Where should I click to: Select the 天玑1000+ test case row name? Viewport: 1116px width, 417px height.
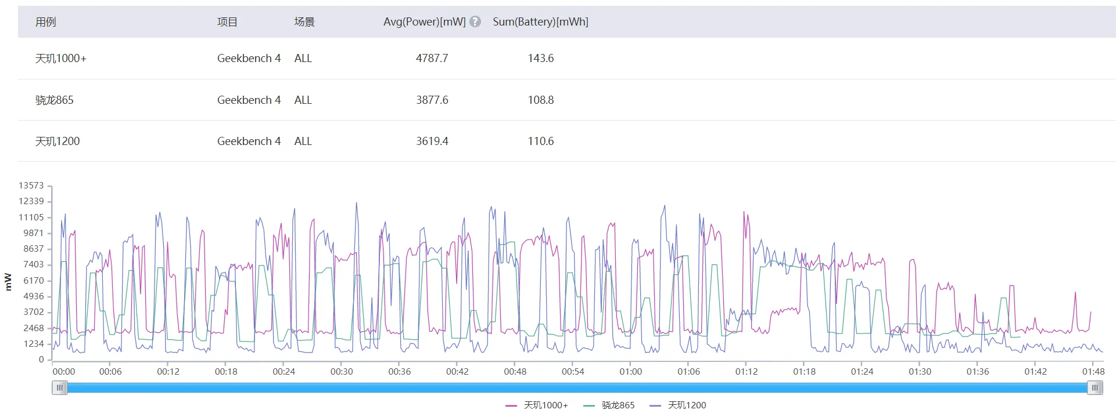(x=61, y=59)
